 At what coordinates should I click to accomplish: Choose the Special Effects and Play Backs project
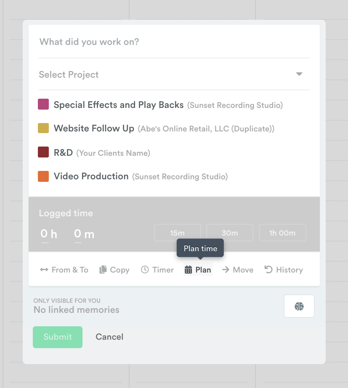(119, 105)
